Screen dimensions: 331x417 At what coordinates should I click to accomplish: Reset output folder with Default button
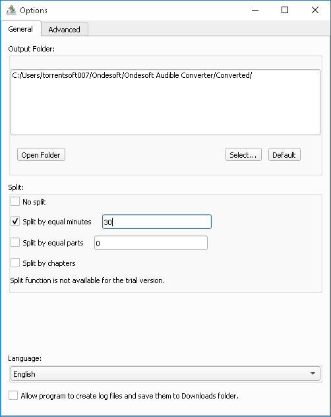point(284,155)
